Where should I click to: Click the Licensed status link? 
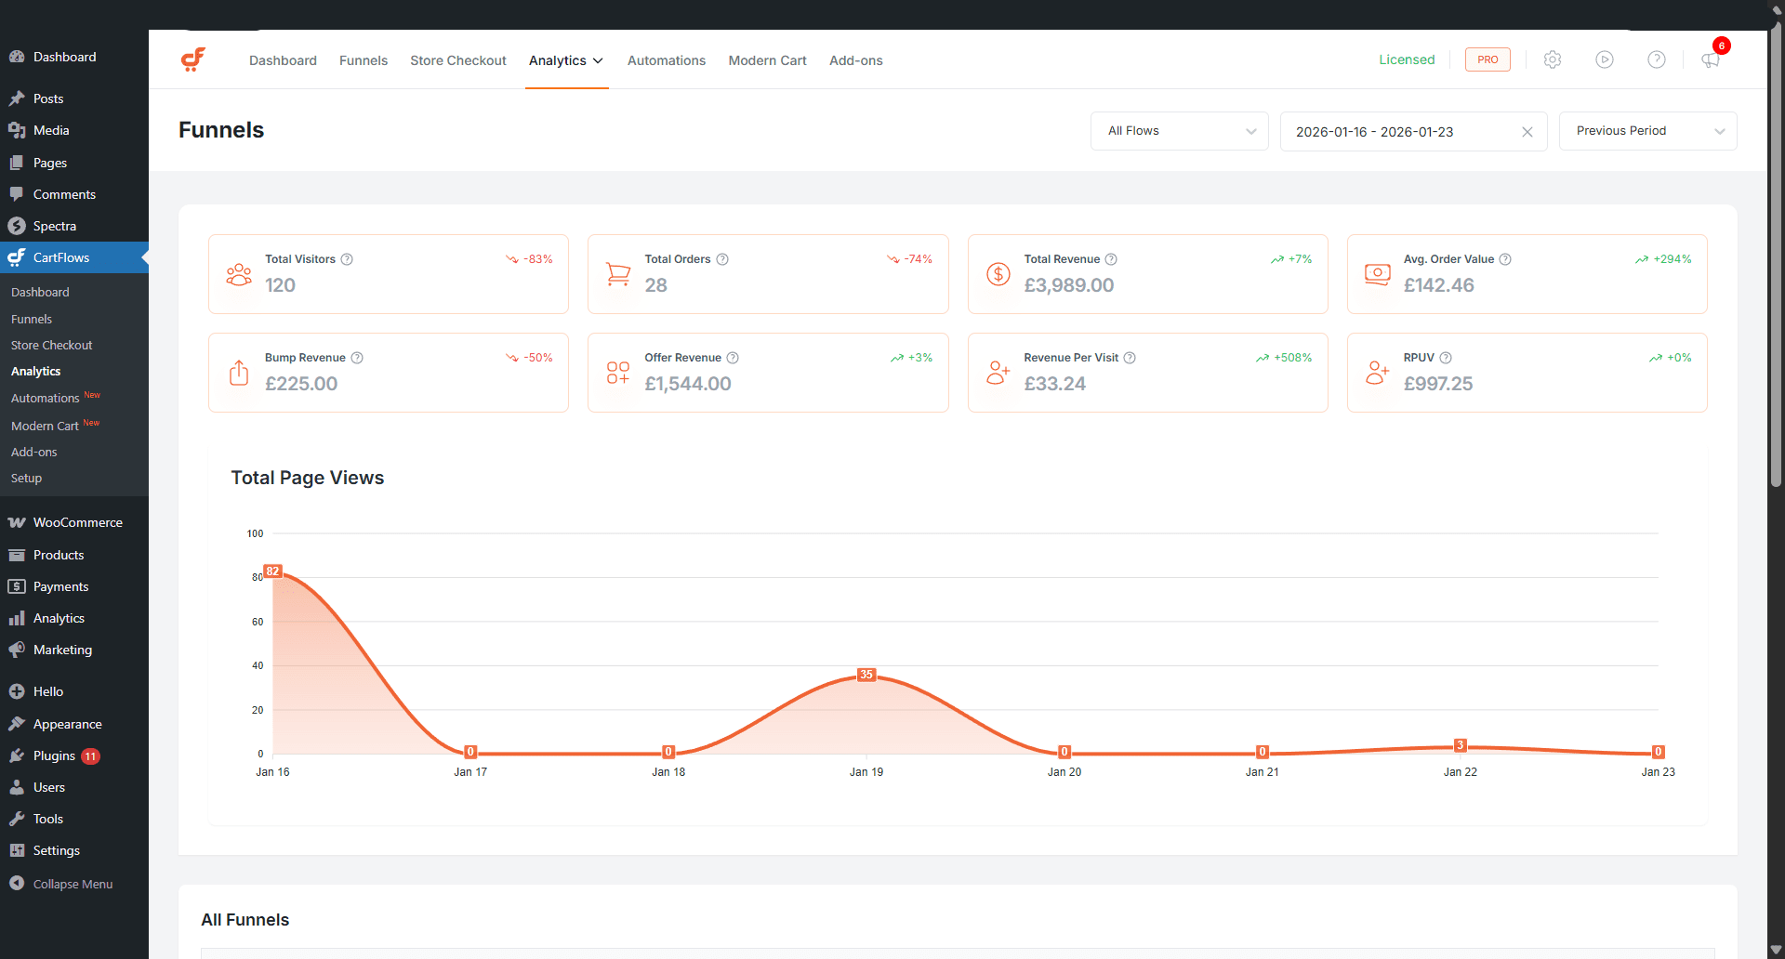click(x=1407, y=59)
